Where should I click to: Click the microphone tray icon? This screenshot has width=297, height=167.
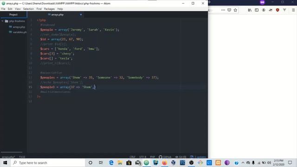coord(253,163)
